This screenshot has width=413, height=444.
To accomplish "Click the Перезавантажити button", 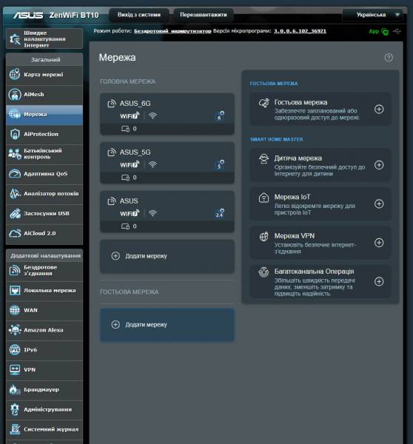I will point(204,15).
